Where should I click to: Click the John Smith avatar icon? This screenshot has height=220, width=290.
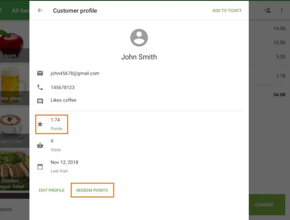[139, 38]
